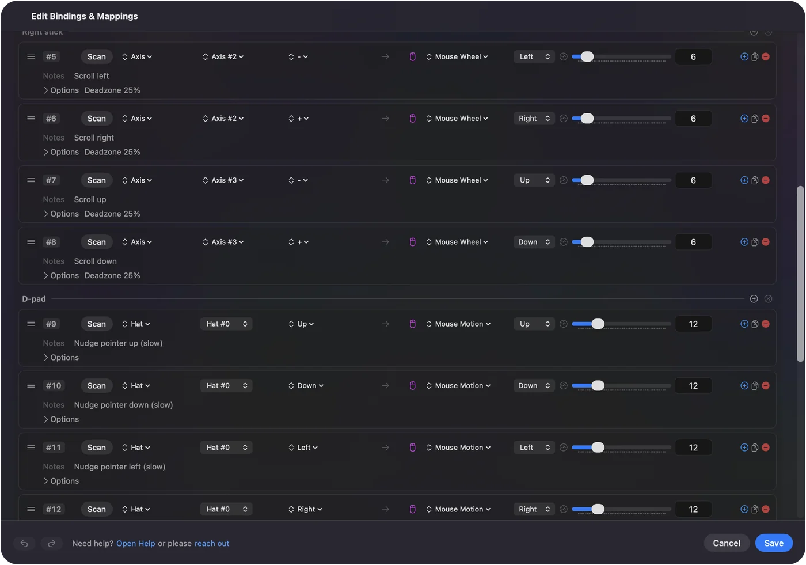Open the Hat #0 selector in row #9
Viewport: 806px width, 565px height.
pyautogui.click(x=226, y=324)
